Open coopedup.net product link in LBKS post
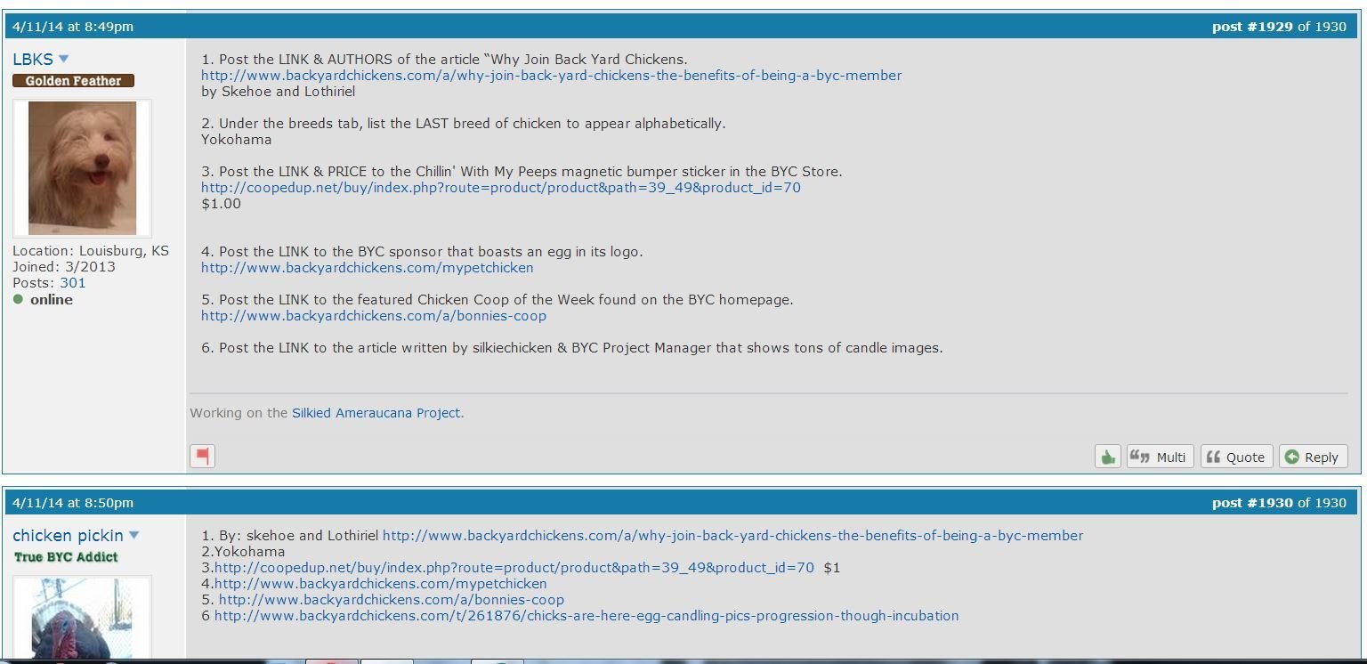 click(501, 188)
